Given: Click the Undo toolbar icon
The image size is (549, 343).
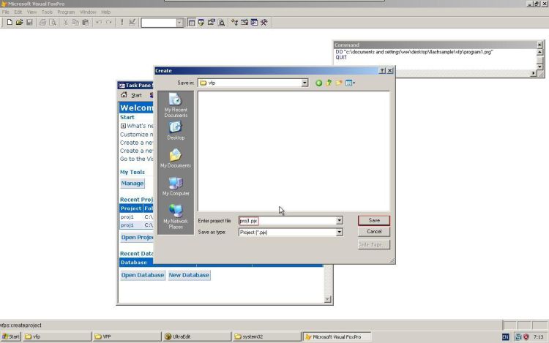Looking at the screenshot, I should tap(99, 23).
